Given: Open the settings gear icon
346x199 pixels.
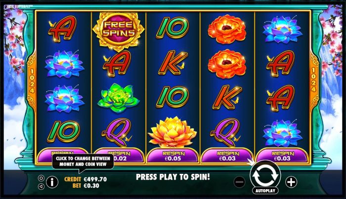Looking at the screenshot, I should pyautogui.click(x=41, y=178).
